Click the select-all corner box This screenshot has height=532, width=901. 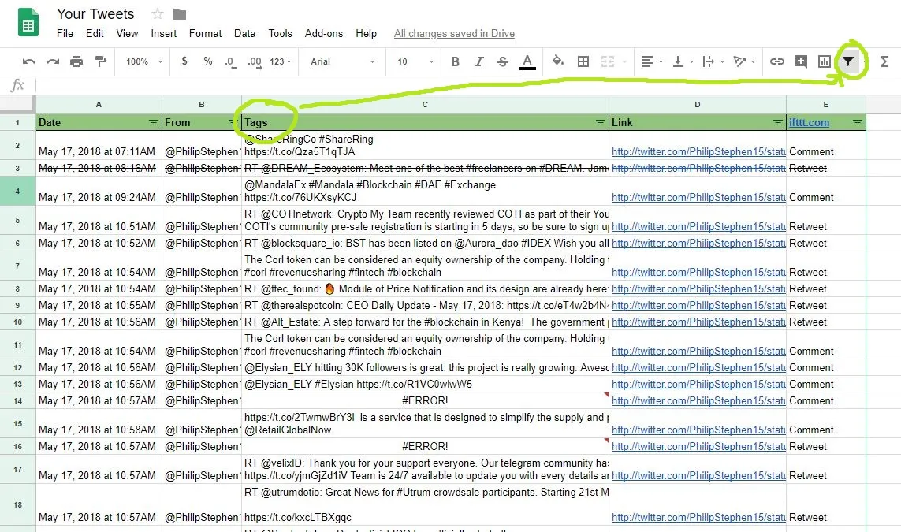click(x=17, y=105)
